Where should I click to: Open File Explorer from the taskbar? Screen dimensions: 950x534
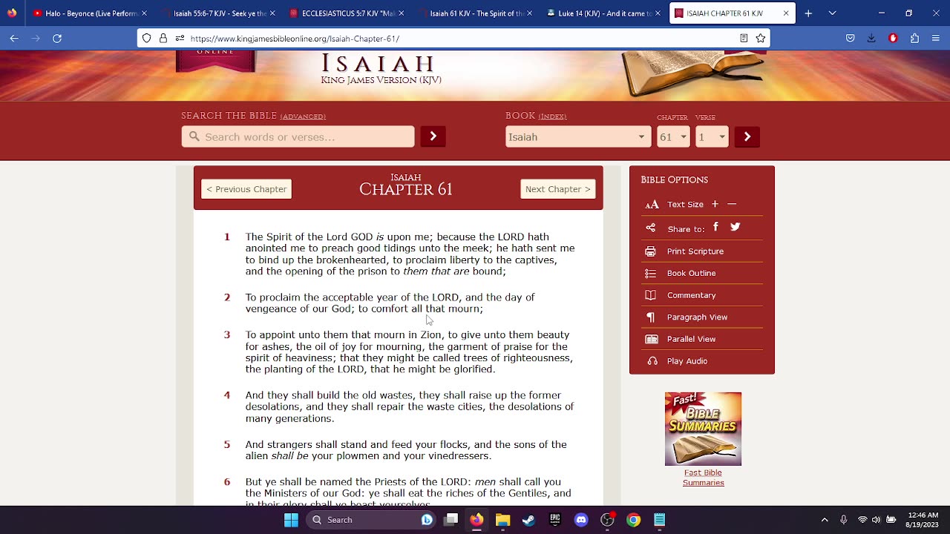pyautogui.click(x=502, y=520)
